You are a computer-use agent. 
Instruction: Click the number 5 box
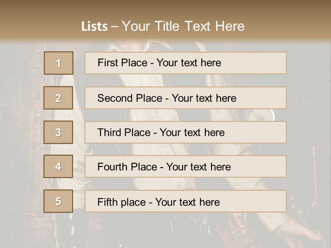[59, 201]
